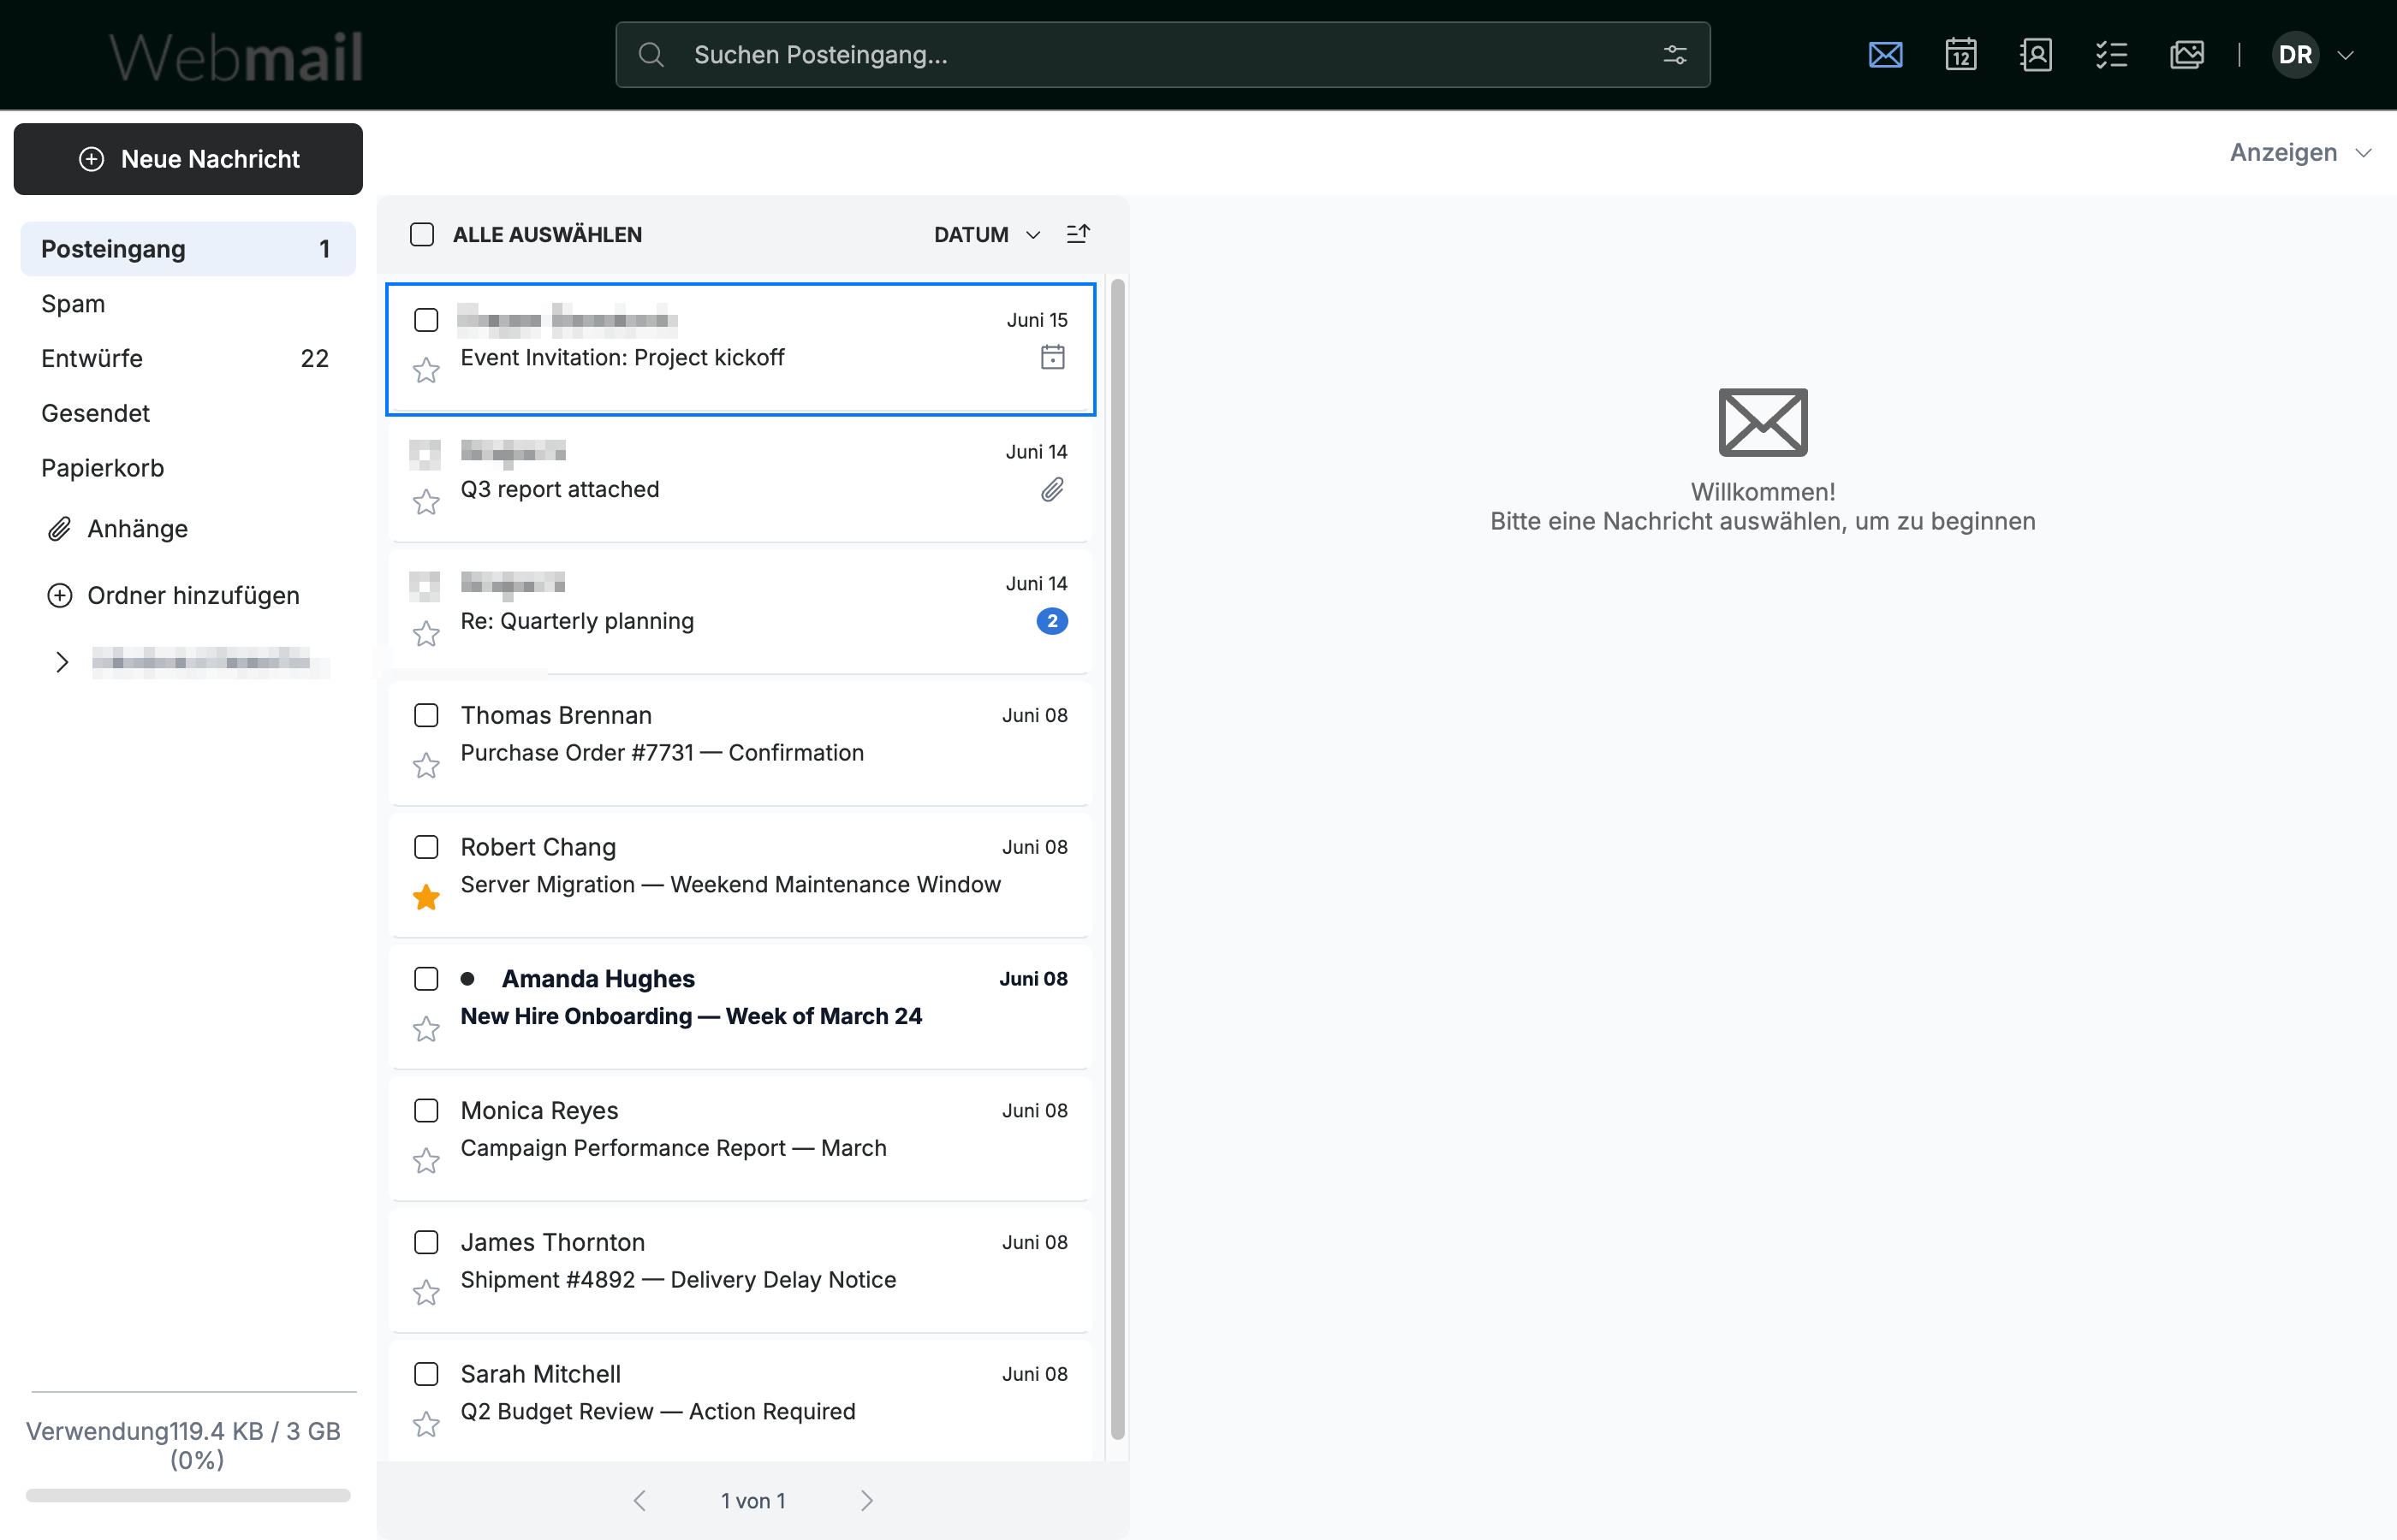Open the Q3 report attached email
The height and width of the screenshot is (1540, 2397).
(741, 478)
